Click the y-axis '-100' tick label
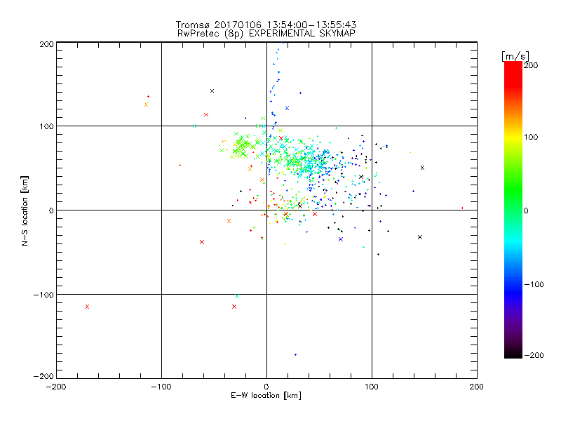Viewport: 561px width, 421px height. 43,295
